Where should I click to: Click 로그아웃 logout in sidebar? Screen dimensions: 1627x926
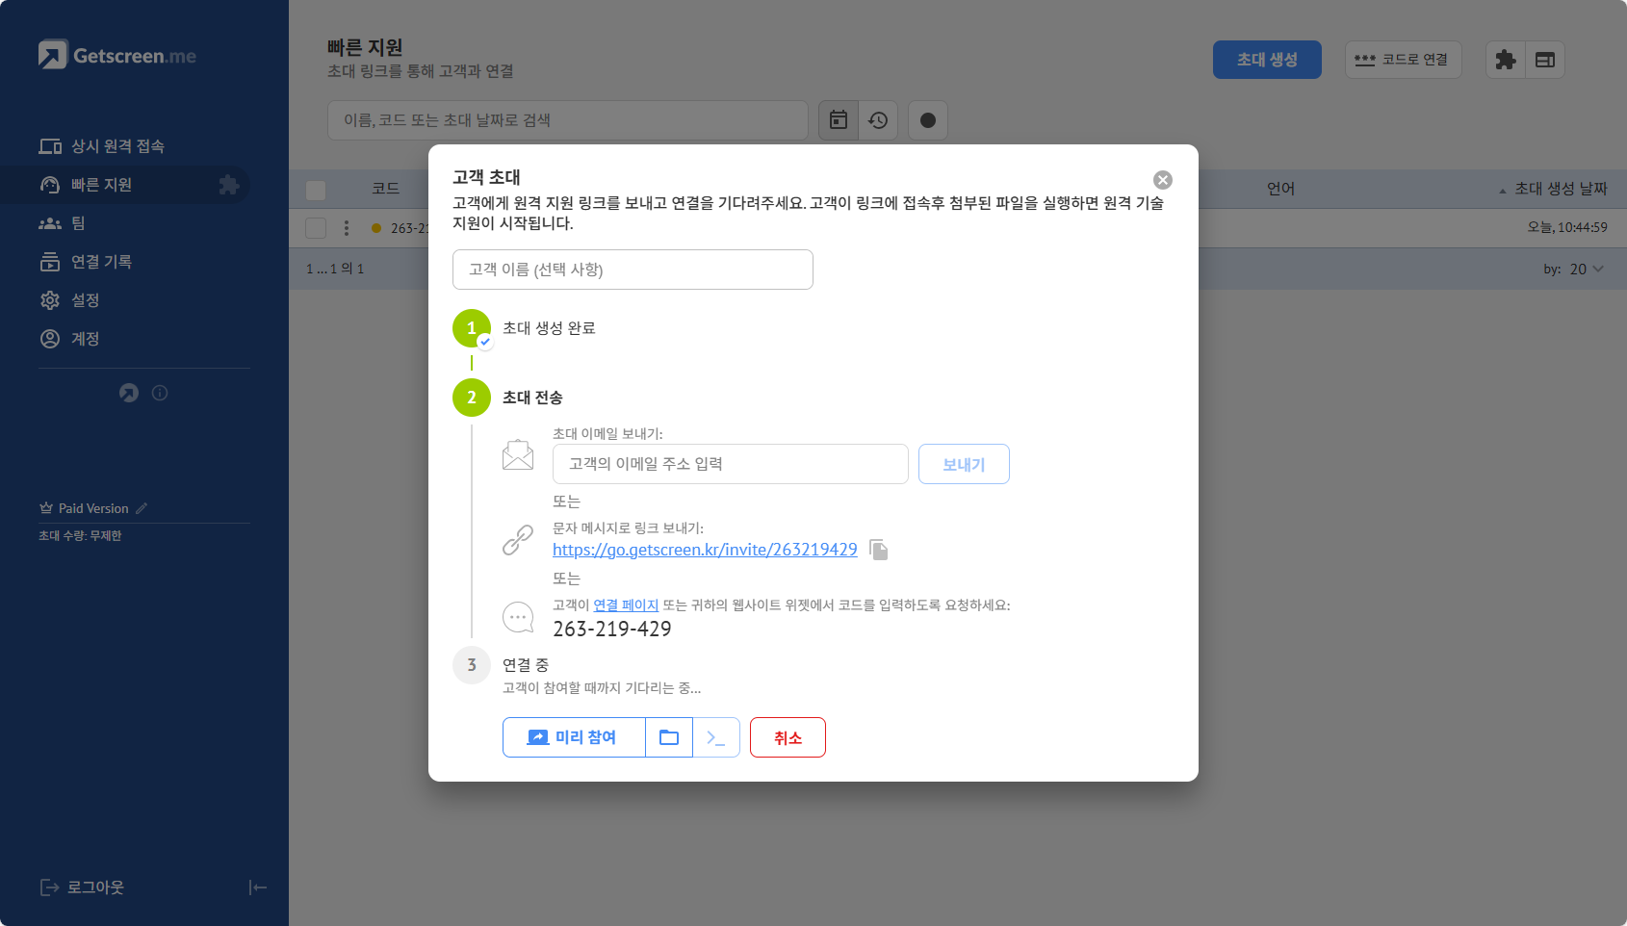(x=82, y=887)
